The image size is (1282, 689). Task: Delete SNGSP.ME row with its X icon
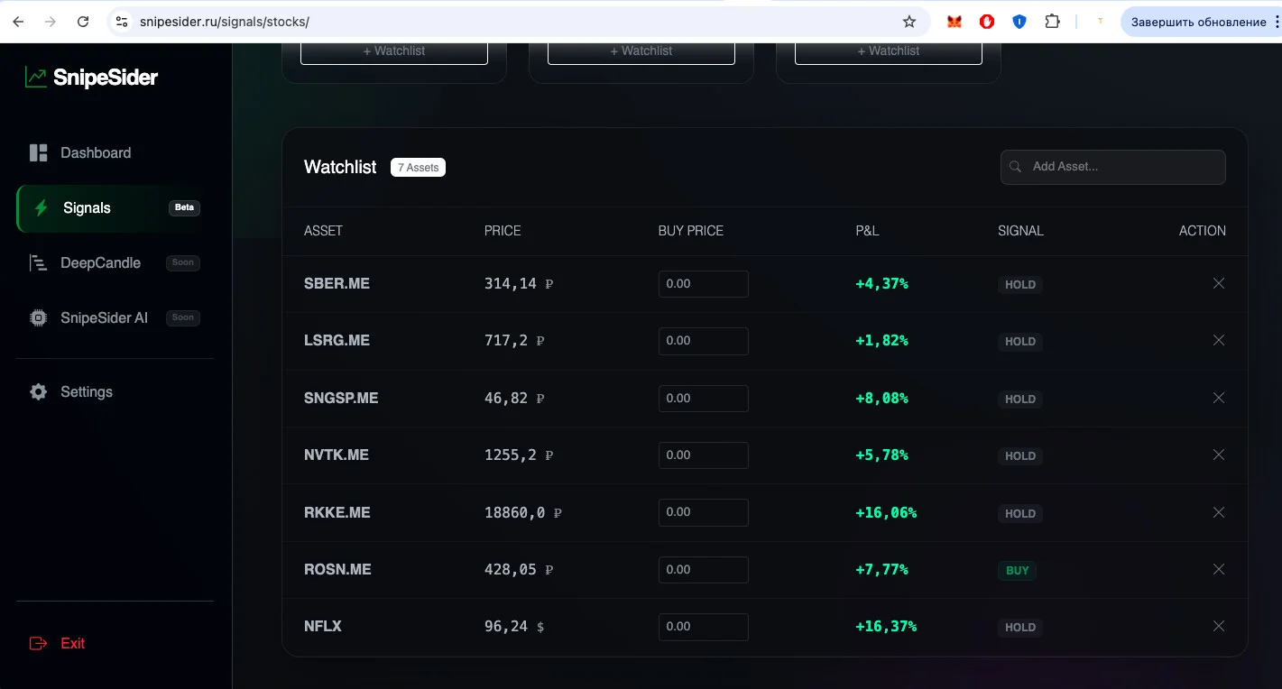[1219, 398]
